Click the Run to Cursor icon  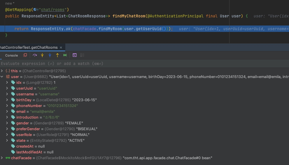(65, 55)
